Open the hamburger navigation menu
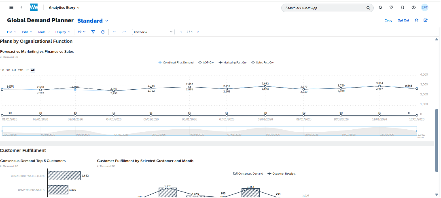 pyautogui.click(x=11, y=8)
